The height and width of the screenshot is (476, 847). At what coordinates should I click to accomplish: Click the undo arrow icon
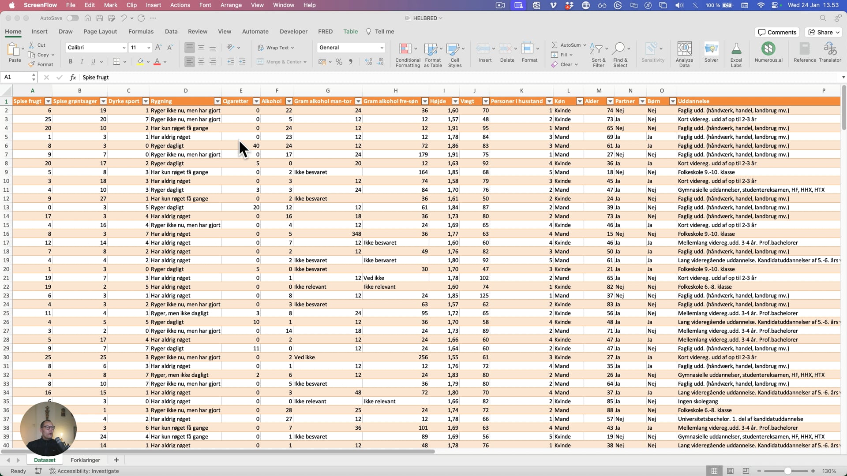(124, 18)
